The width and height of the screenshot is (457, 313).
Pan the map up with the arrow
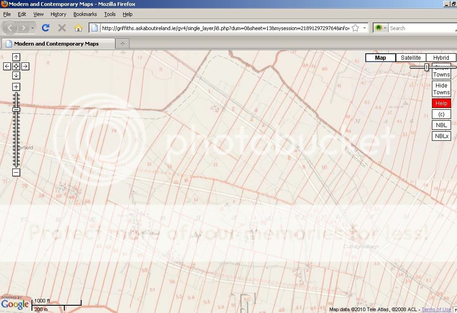16,57
